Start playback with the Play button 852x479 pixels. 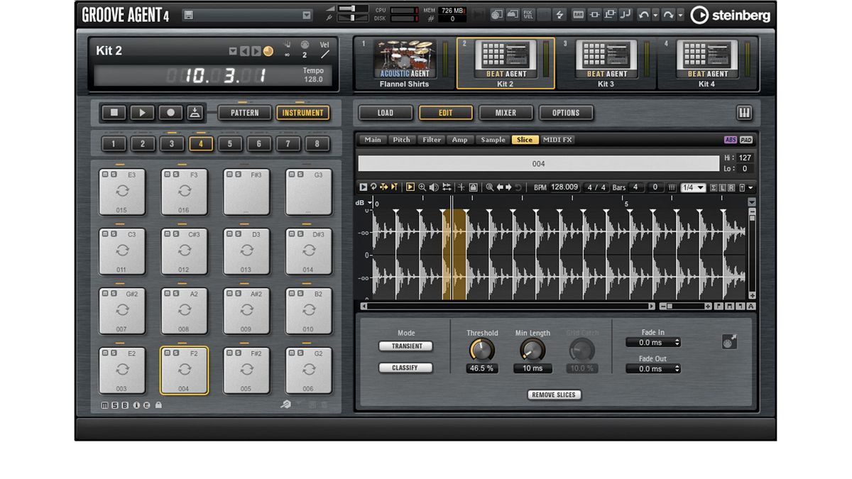coord(142,112)
